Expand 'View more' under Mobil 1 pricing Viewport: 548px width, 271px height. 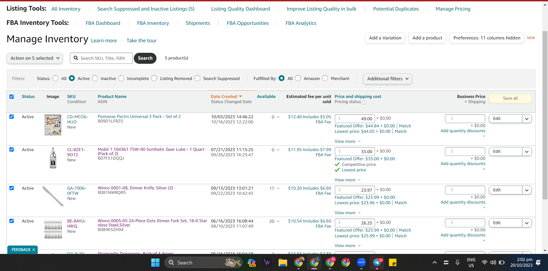coord(348,180)
